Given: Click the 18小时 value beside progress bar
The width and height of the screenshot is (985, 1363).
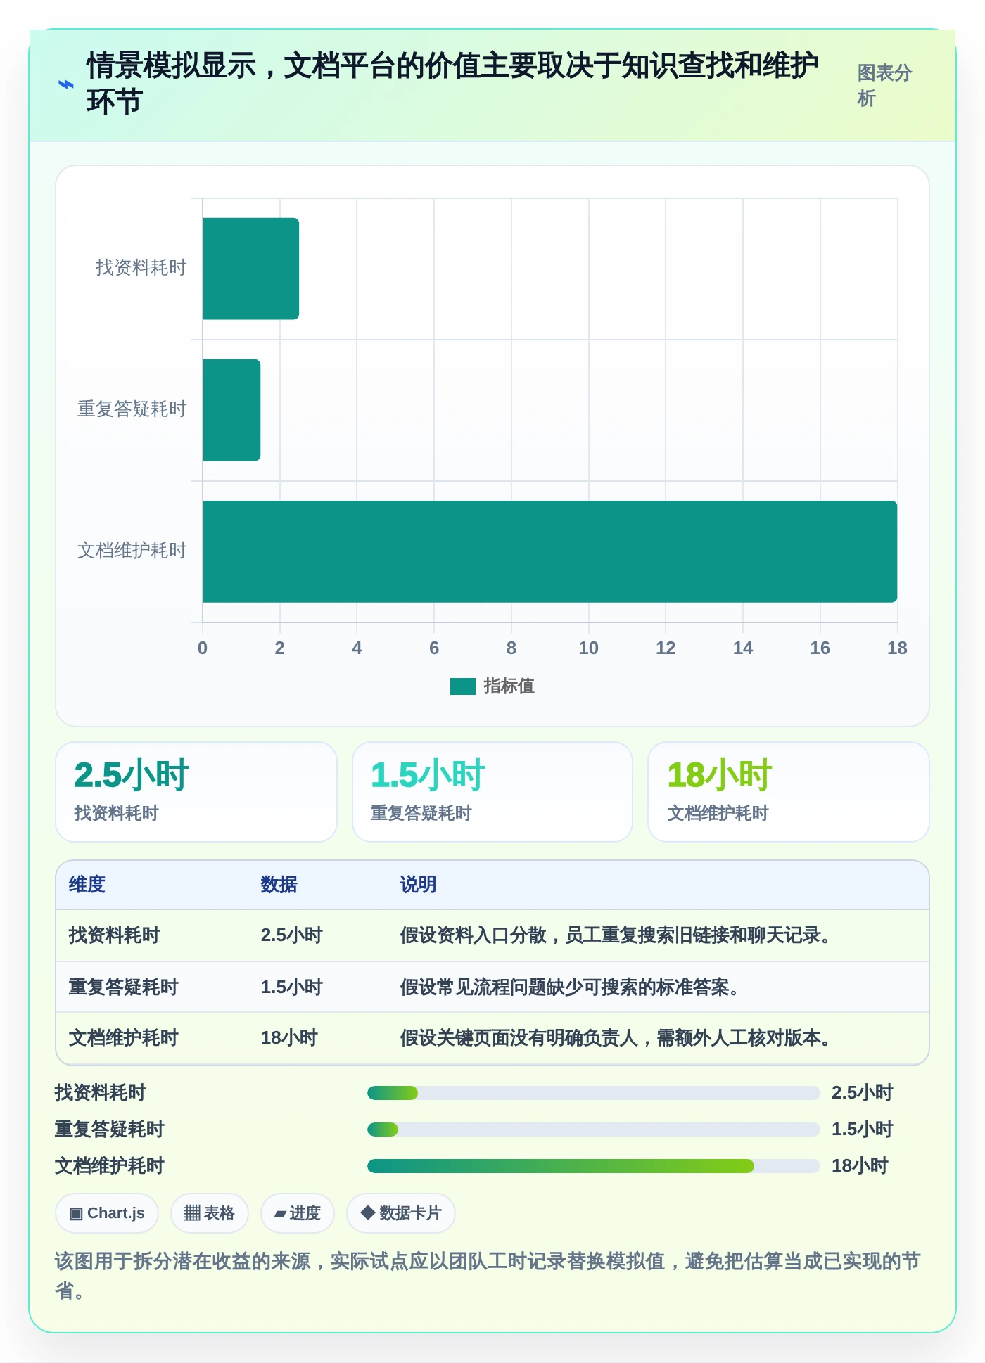Looking at the screenshot, I should pyautogui.click(x=860, y=1166).
